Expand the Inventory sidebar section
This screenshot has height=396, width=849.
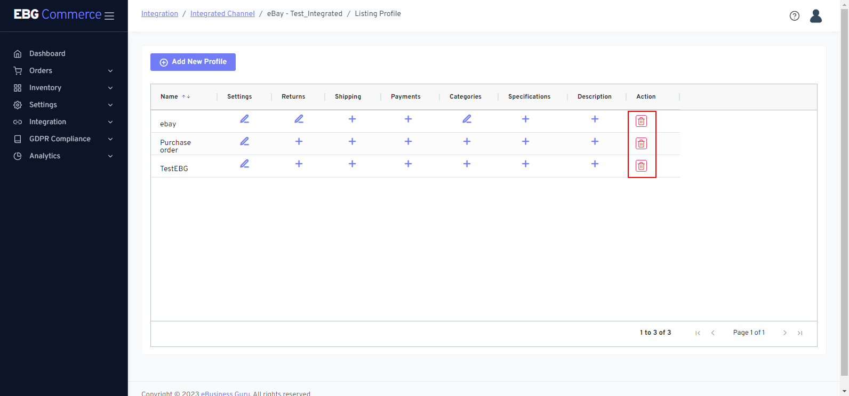pyautogui.click(x=63, y=87)
